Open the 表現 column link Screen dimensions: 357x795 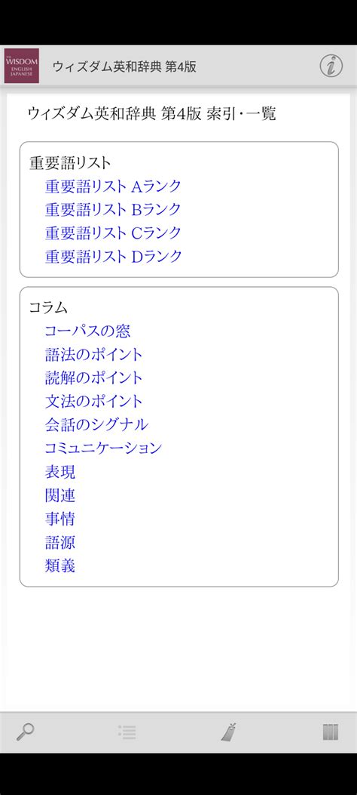pos(60,472)
